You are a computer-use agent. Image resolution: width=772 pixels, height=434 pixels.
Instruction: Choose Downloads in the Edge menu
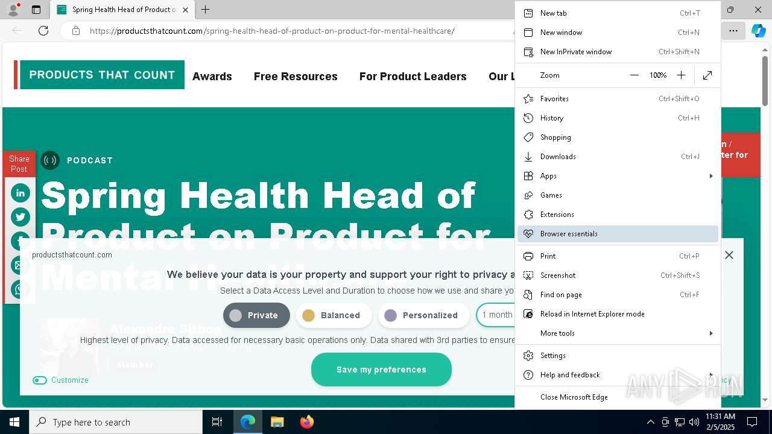(x=618, y=157)
